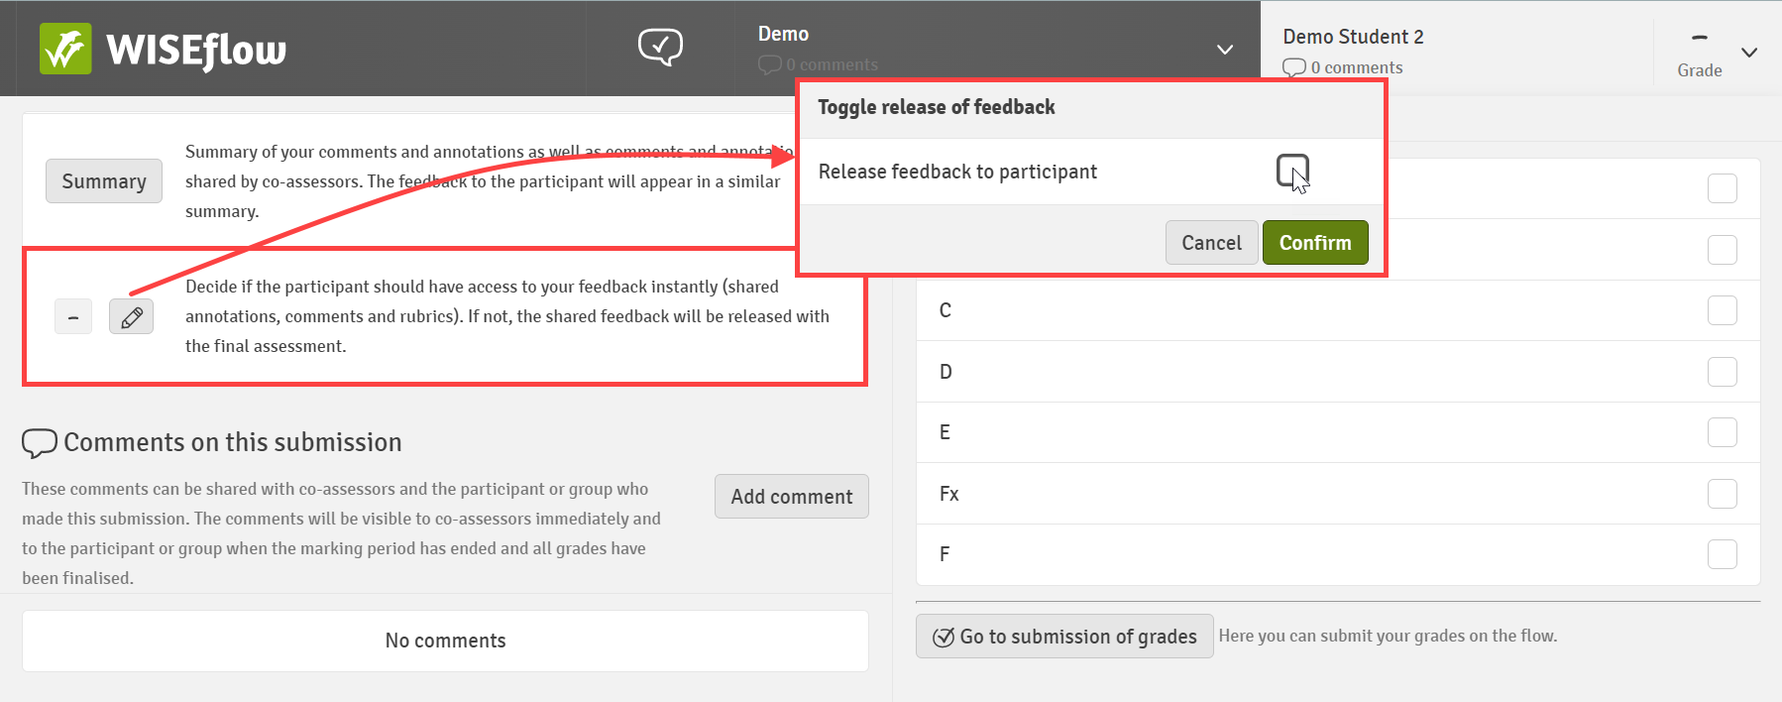The image size is (1782, 702).
Task: Select grade E checkbox
Action: [1723, 432]
